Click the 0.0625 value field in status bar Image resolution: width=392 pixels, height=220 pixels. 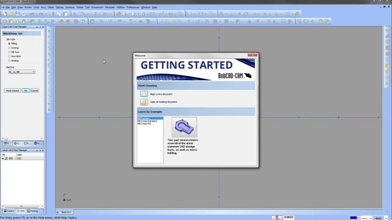pyautogui.click(x=288, y=218)
